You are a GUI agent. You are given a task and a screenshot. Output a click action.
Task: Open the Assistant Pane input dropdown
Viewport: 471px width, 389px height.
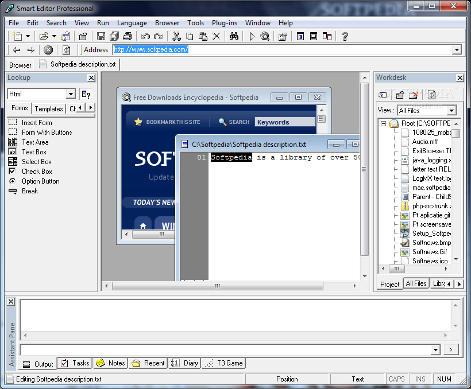tap(435, 349)
